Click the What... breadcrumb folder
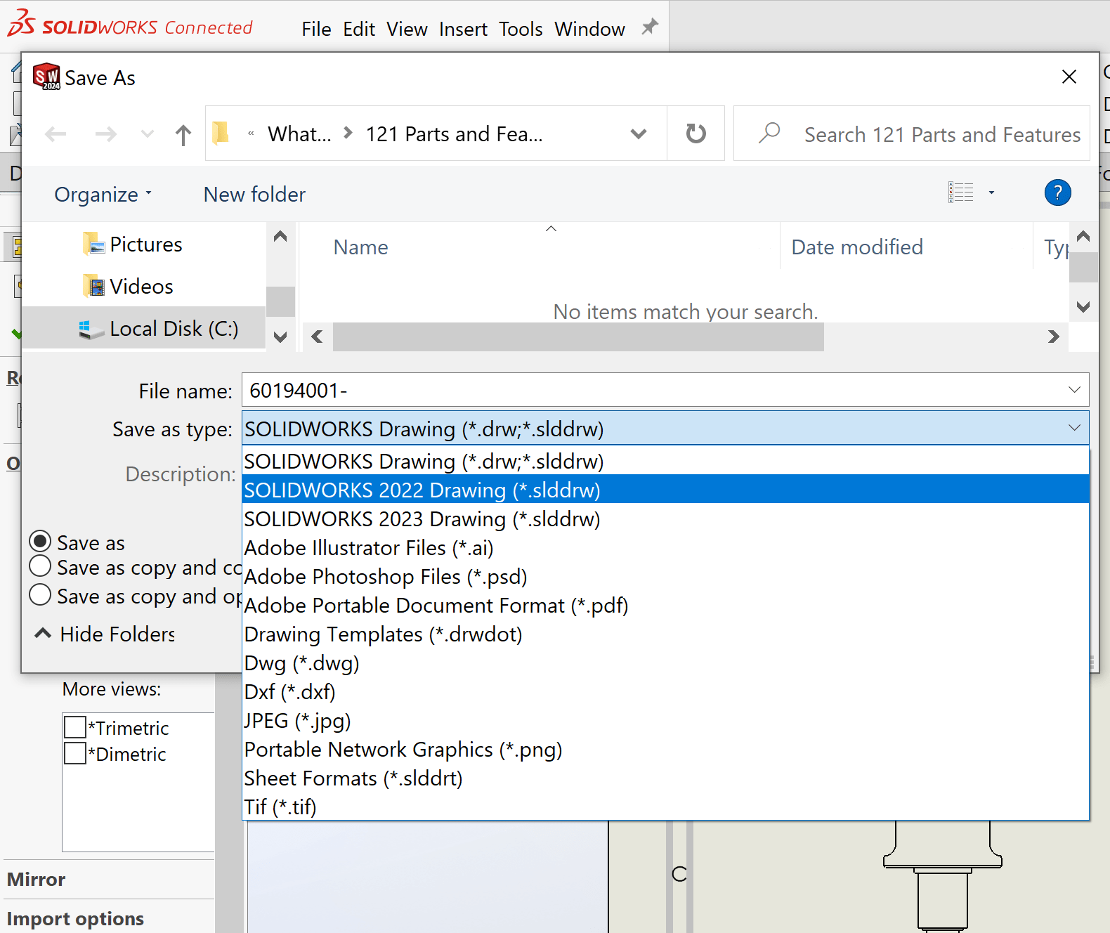The width and height of the screenshot is (1110, 933). tap(299, 133)
